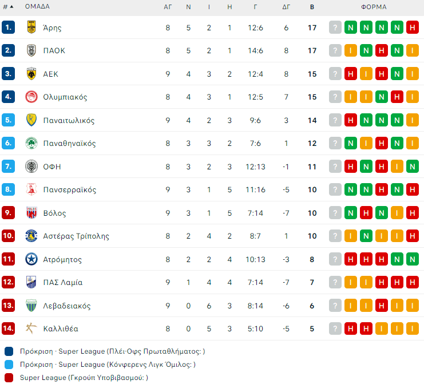Click the red Relegation Group legend swatch
The width and height of the screenshot is (424, 384).
(9, 377)
